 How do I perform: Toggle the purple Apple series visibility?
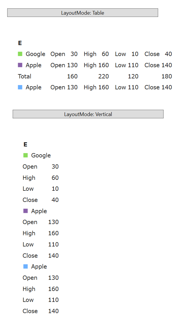point(20,65)
